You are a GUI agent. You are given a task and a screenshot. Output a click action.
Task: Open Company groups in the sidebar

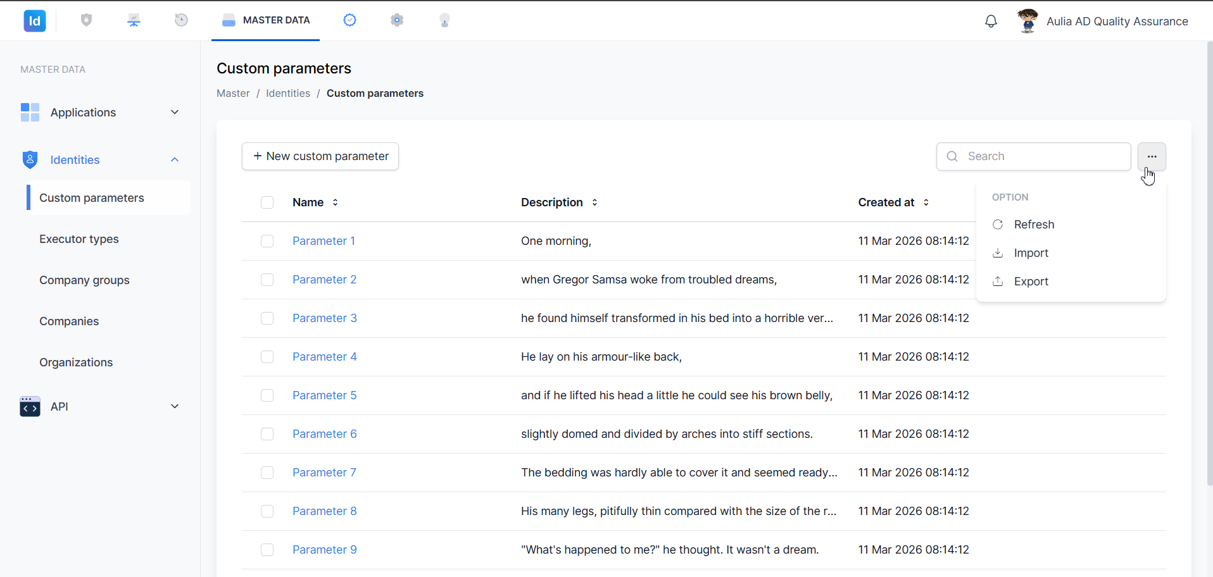(84, 280)
